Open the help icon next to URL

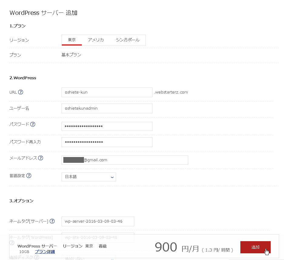pos(21,92)
